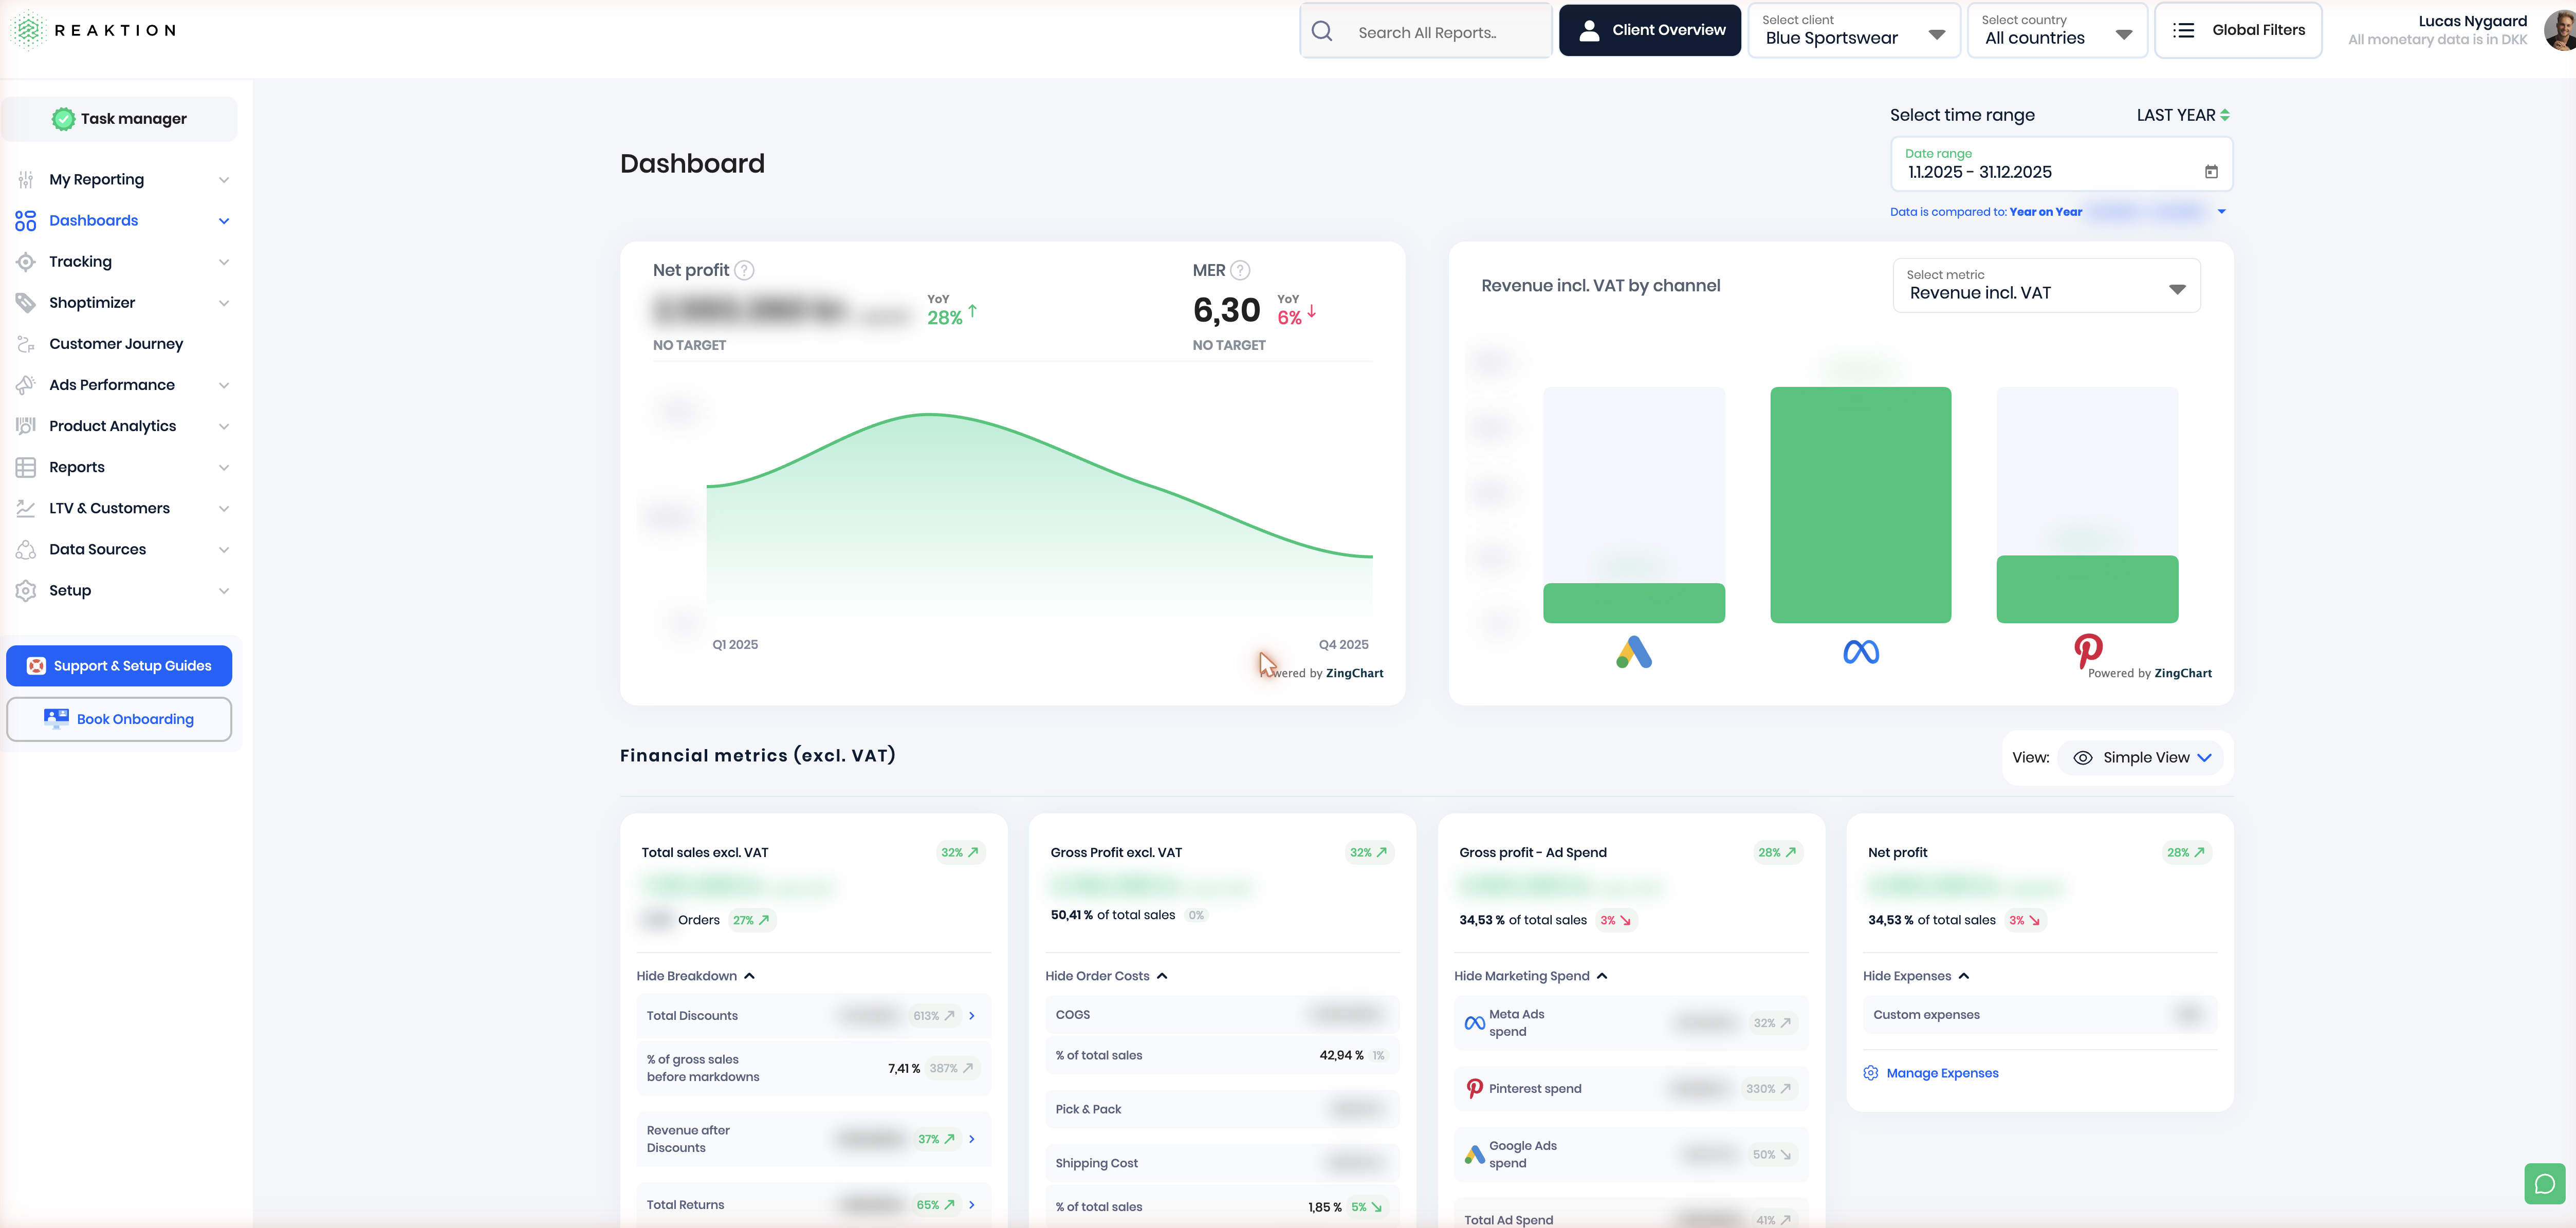Screen dimensions: 2576x1228
Task: Open the Select client dropdown
Action: [x=1854, y=31]
